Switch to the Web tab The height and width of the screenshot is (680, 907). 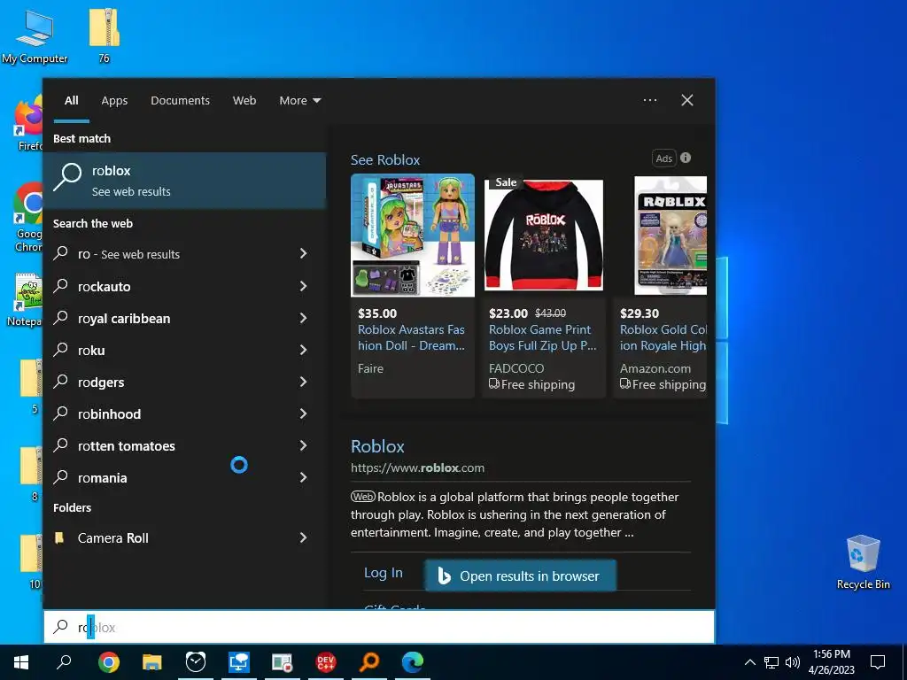(244, 101)
